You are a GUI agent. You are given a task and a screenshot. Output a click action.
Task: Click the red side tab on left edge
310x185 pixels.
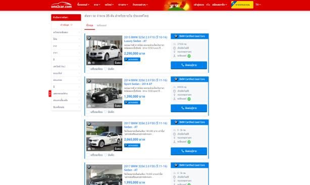pyautogui.click(x=50, y=94)
